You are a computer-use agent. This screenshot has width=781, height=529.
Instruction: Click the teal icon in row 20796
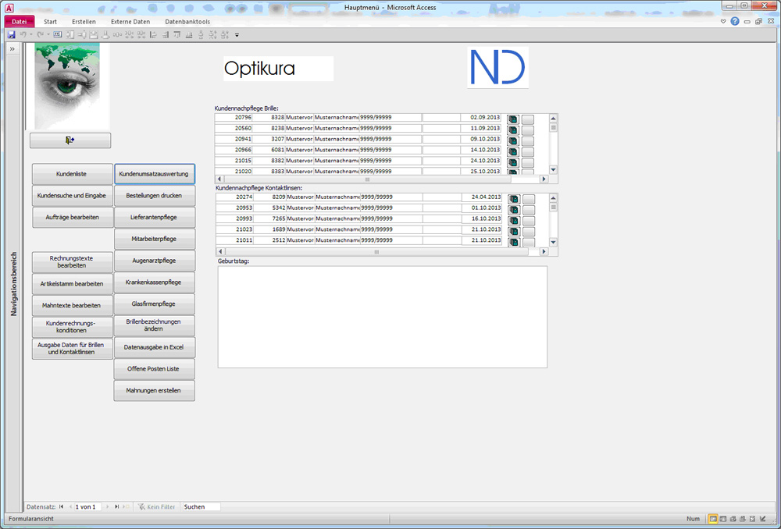[x=513, y=119]
